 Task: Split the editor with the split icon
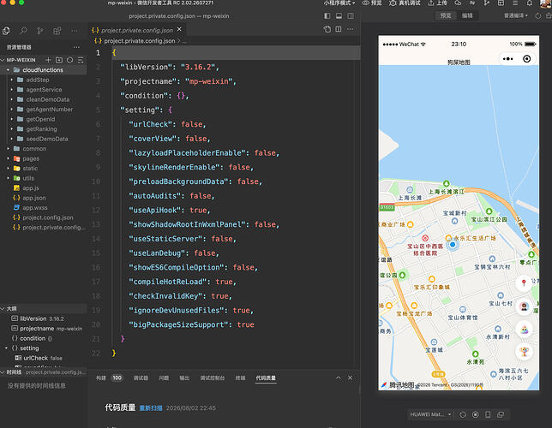coord(339,29)
